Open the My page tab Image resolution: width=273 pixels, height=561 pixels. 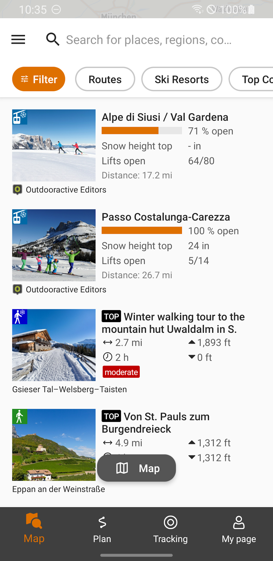click(x=239, y=529)
